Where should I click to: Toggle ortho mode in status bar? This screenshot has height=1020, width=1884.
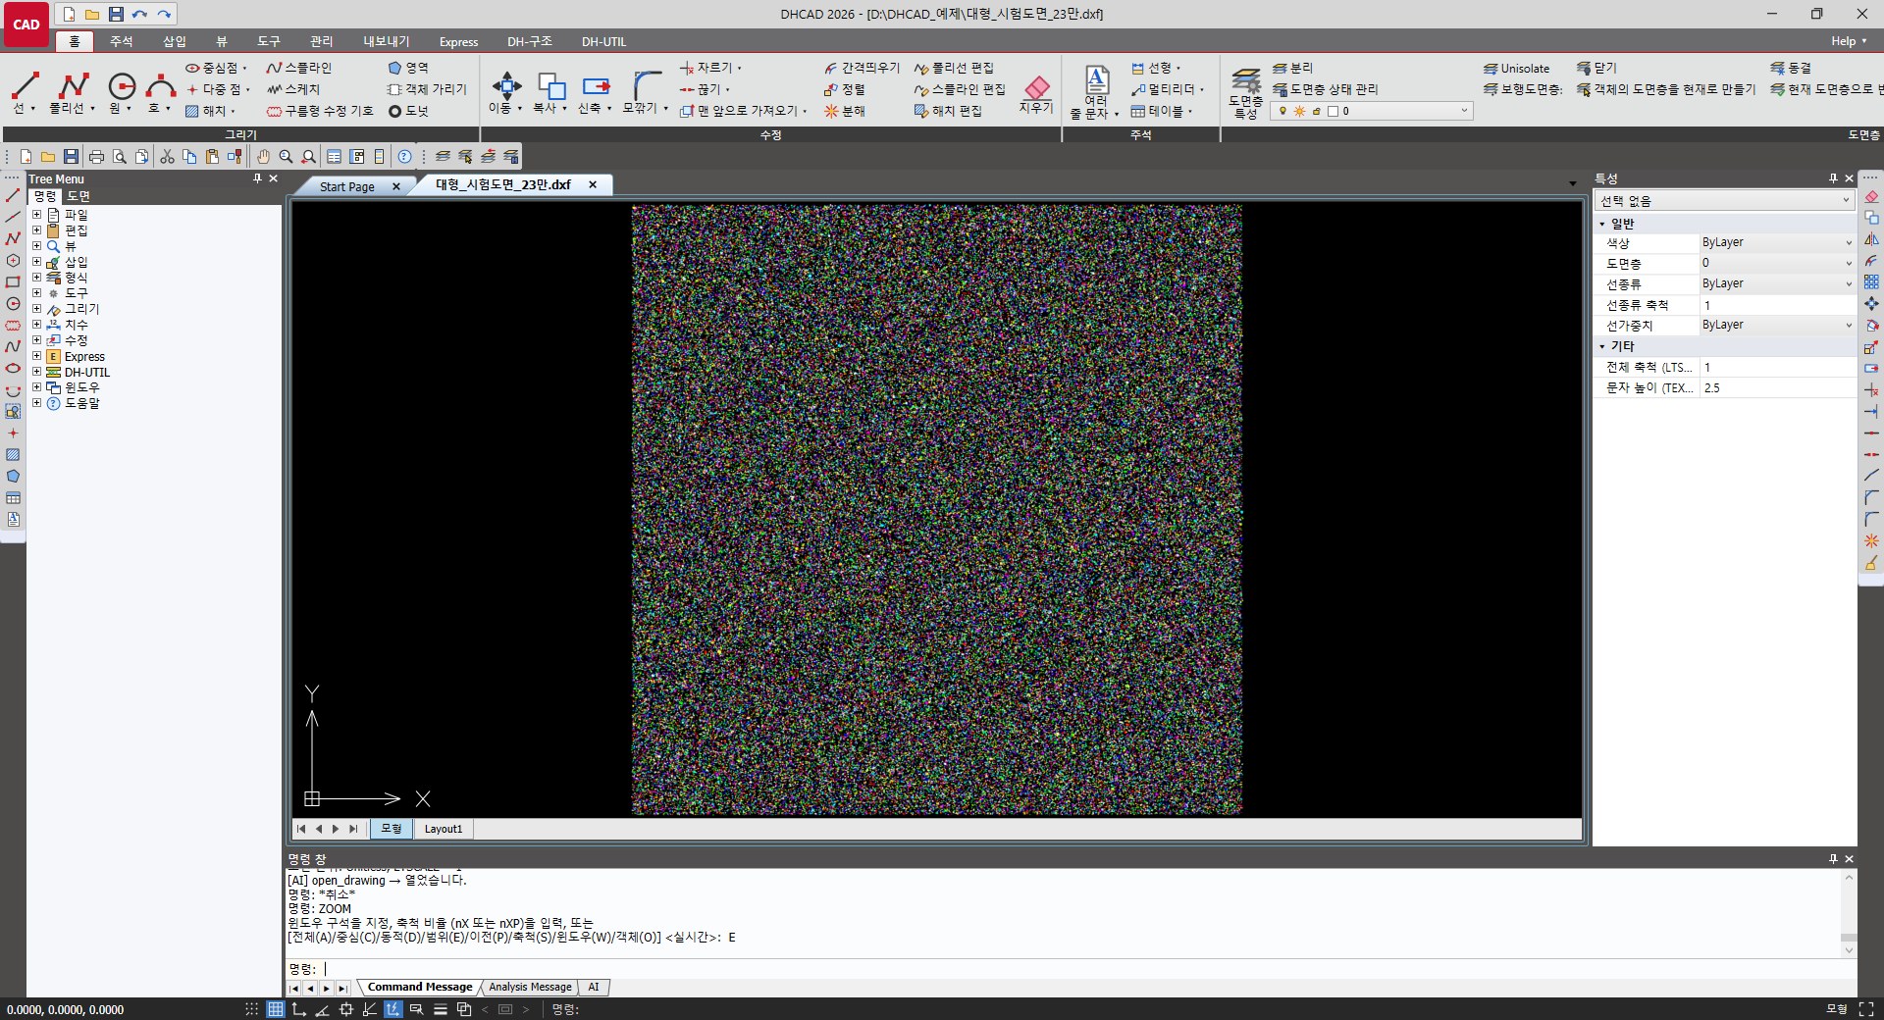tap(299, 1009)
